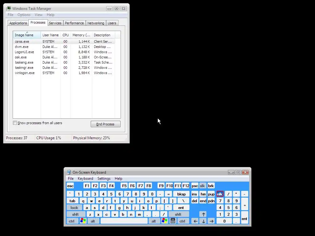
Task: Sort processes by CPU column
Action: point(66,35)
